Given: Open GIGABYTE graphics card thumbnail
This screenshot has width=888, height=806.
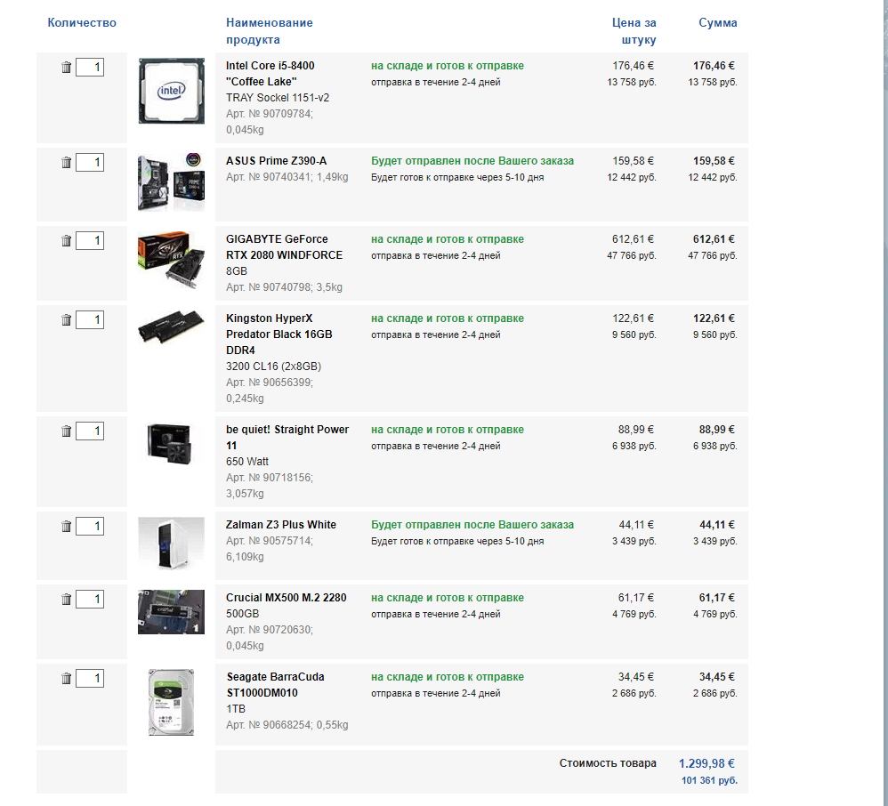Looking at the screenshot, I should (x=171, y=261).
